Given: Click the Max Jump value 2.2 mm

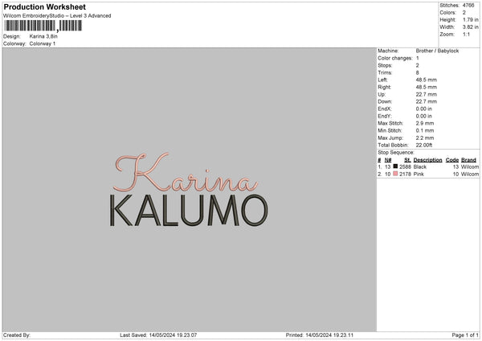Looking at the screenshot, I should click(425, 138).
